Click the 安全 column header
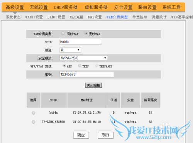 pyautogui.click(x=130, y=100)
